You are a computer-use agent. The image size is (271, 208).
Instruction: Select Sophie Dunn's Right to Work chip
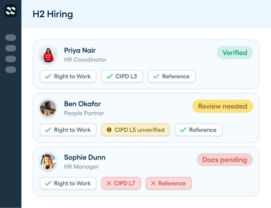68,183
